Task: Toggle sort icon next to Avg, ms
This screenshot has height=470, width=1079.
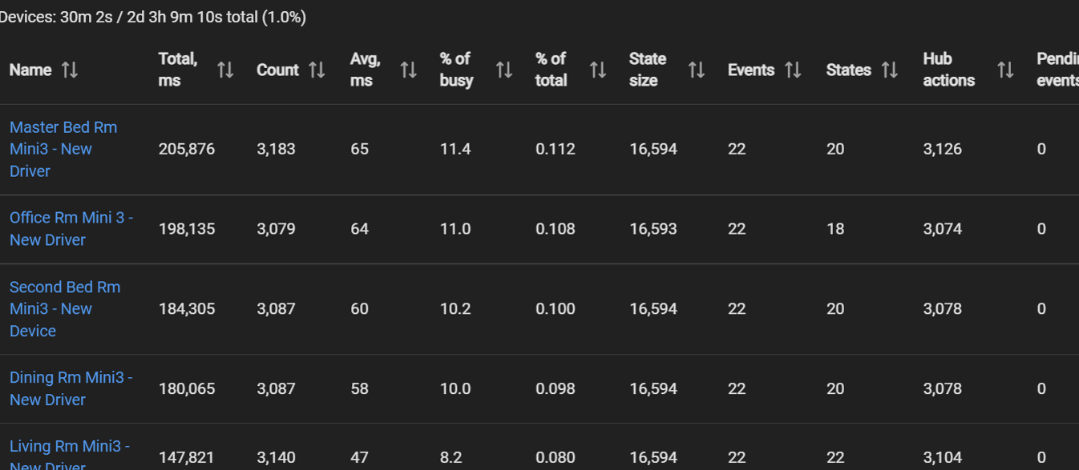Action: tap(408, 70)
